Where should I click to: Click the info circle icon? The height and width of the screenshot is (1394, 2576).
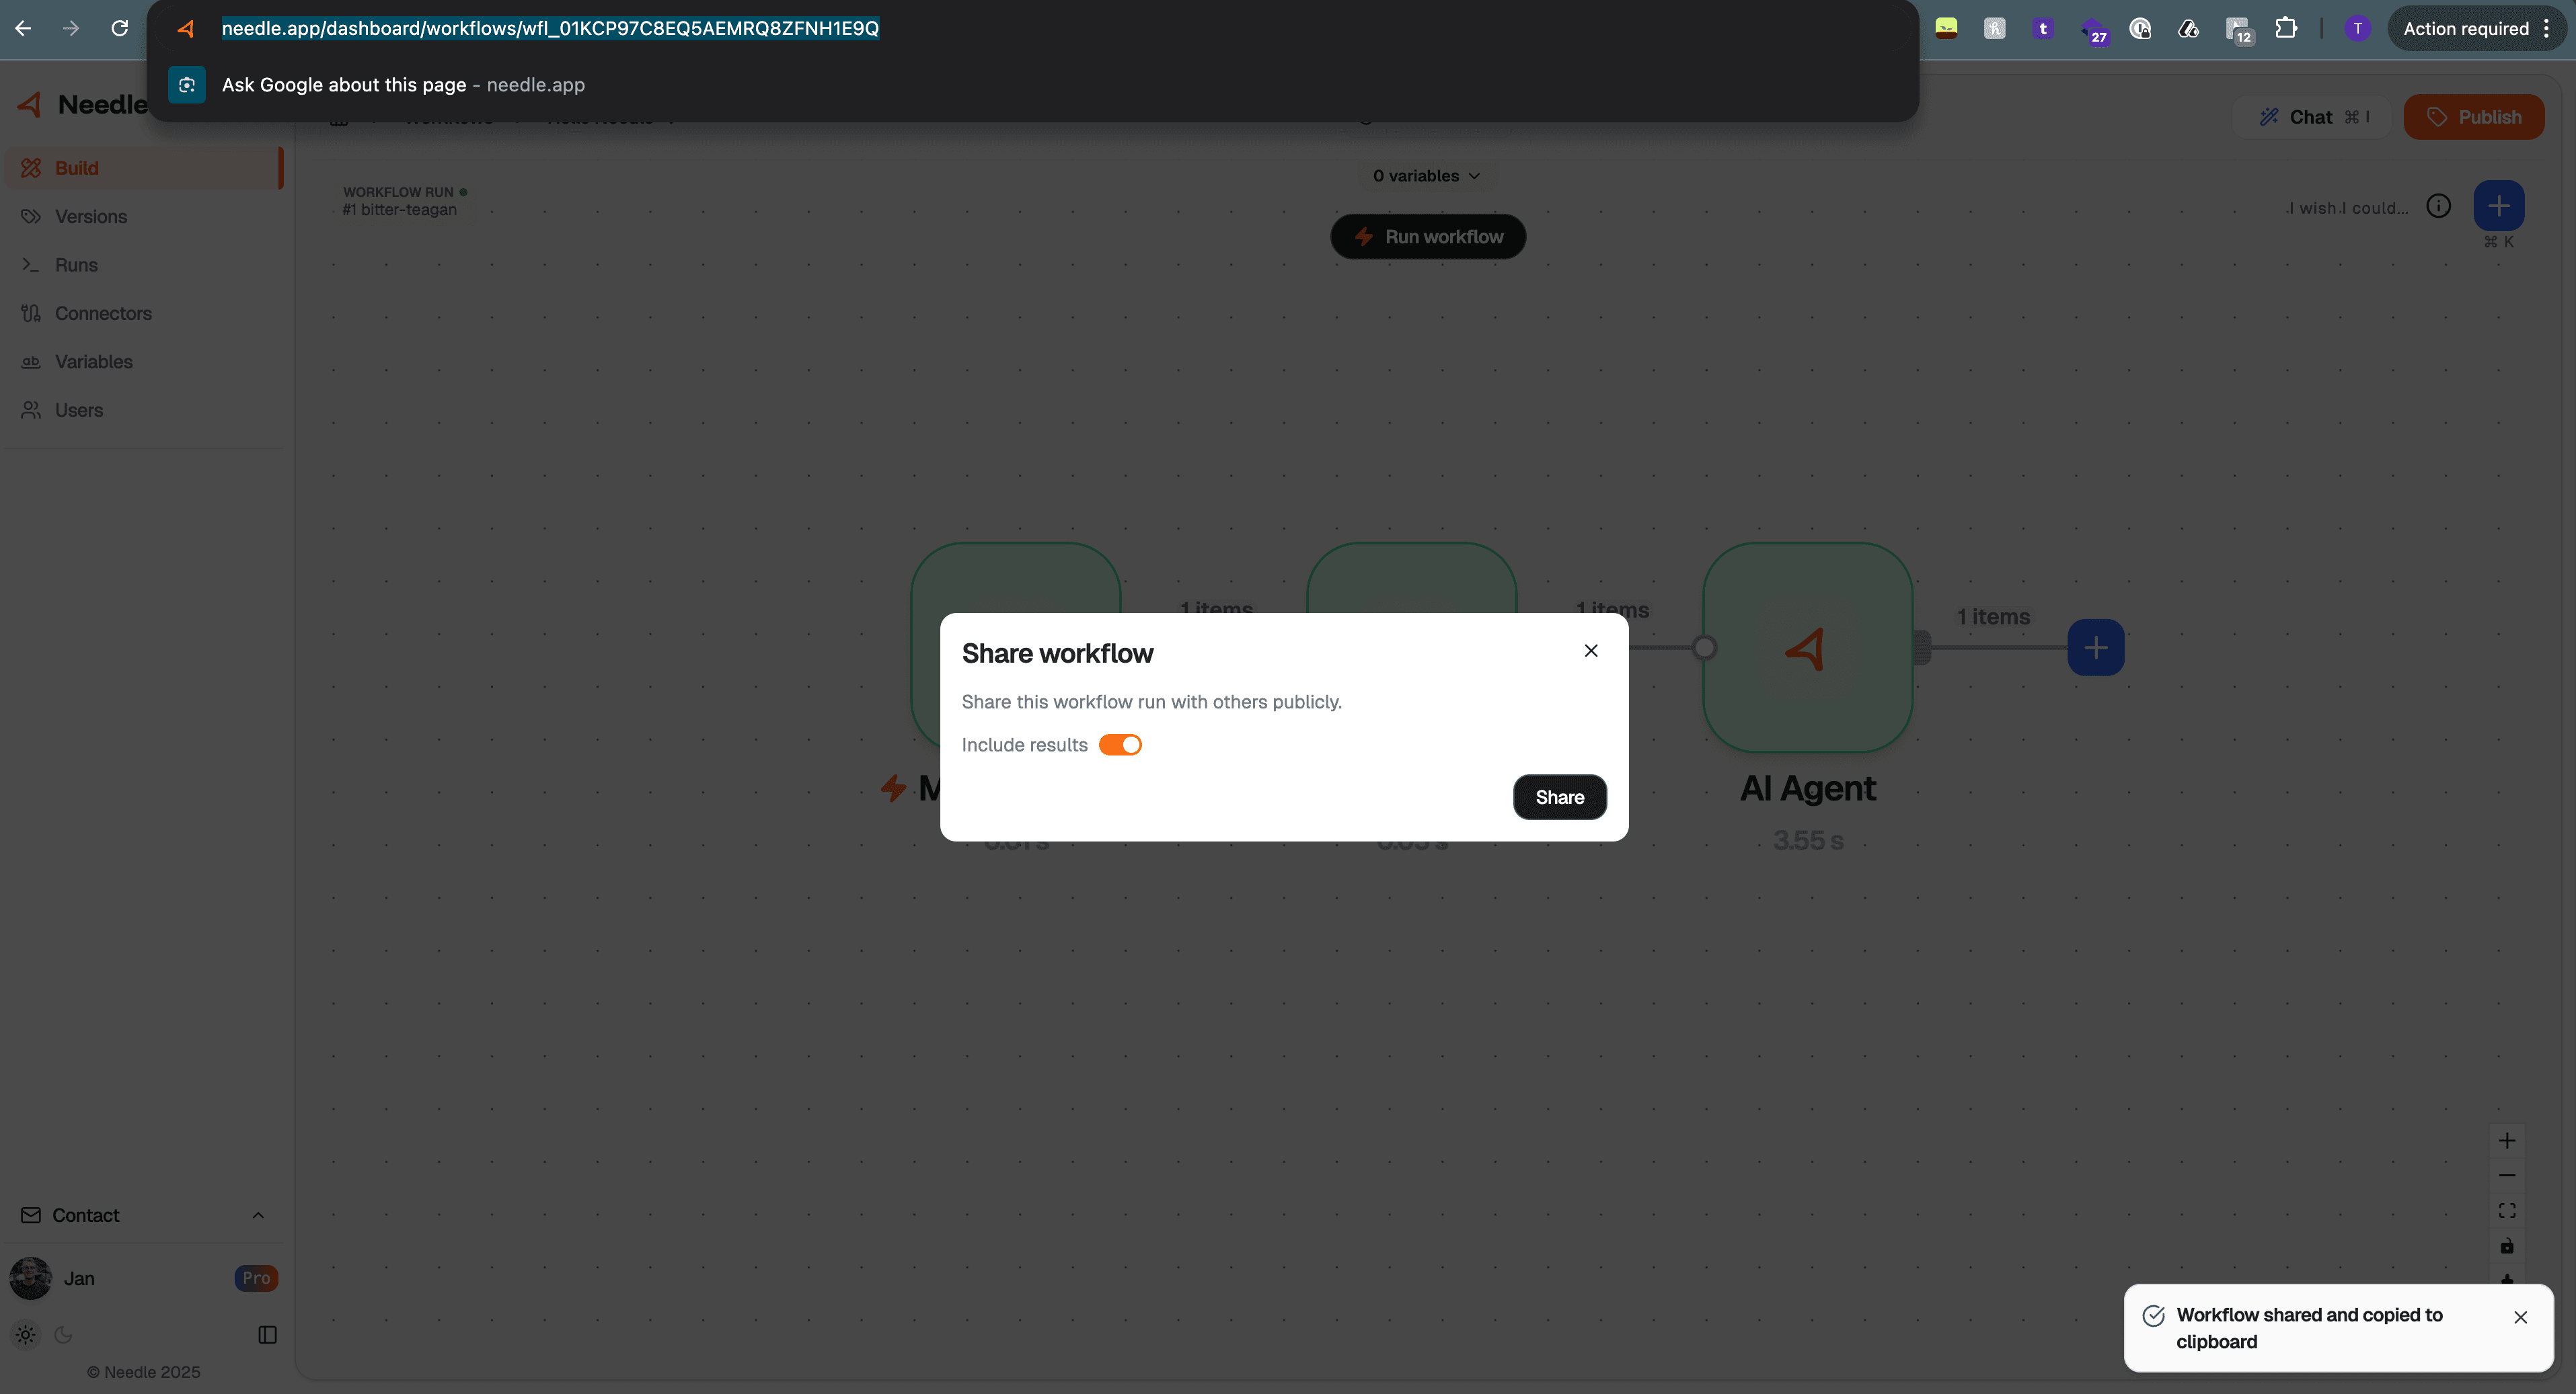[x=2438, y=207]
